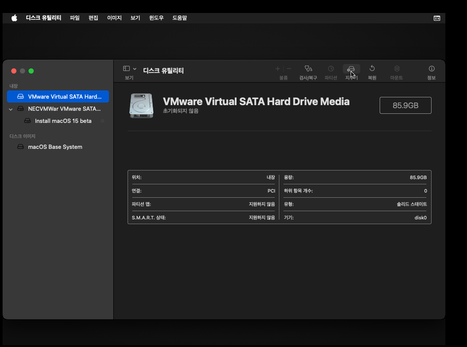This screenshot has height=347, width=467.
Task: Click the disk0 device value
Action: 421,218
